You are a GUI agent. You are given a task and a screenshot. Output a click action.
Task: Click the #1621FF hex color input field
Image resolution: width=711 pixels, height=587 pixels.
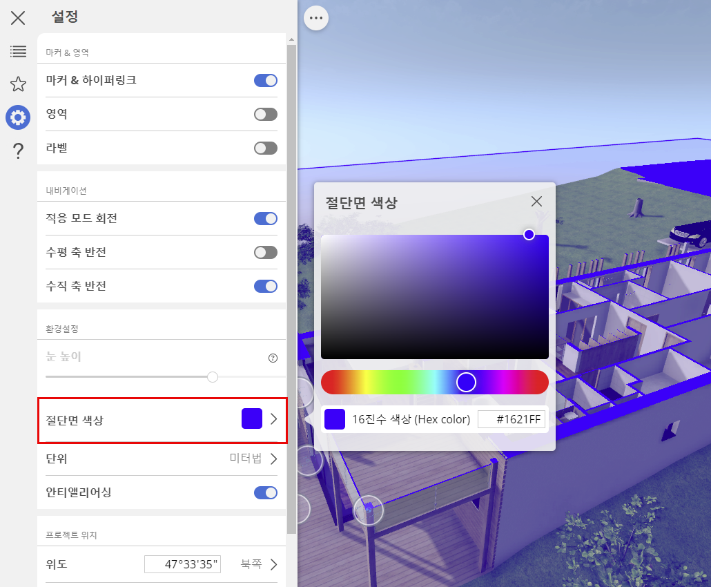coord(512,419)
